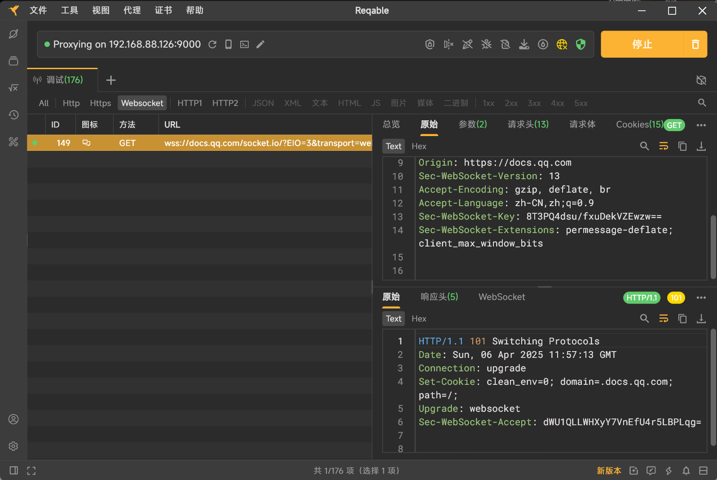Click the pencil edit icon next to proxy address
This screenshot has width=717, height=480.
(x=260, y=44)
